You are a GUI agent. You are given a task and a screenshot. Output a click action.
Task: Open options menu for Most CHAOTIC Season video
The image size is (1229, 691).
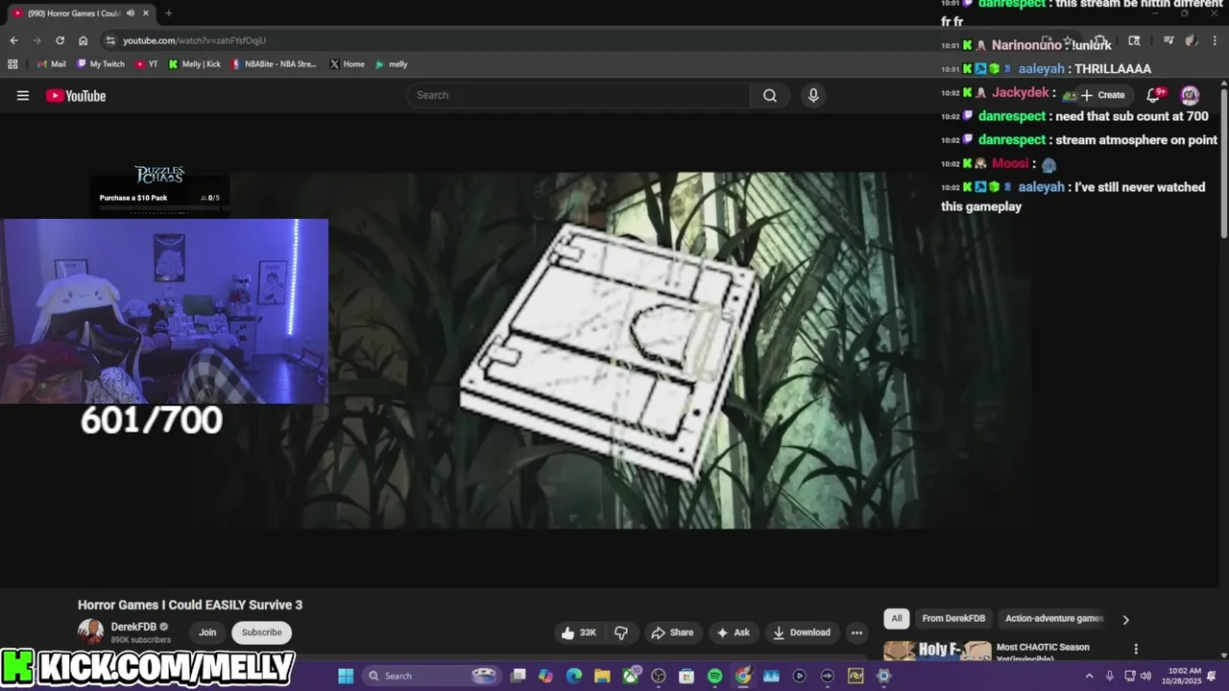(x=1136, y=649)
